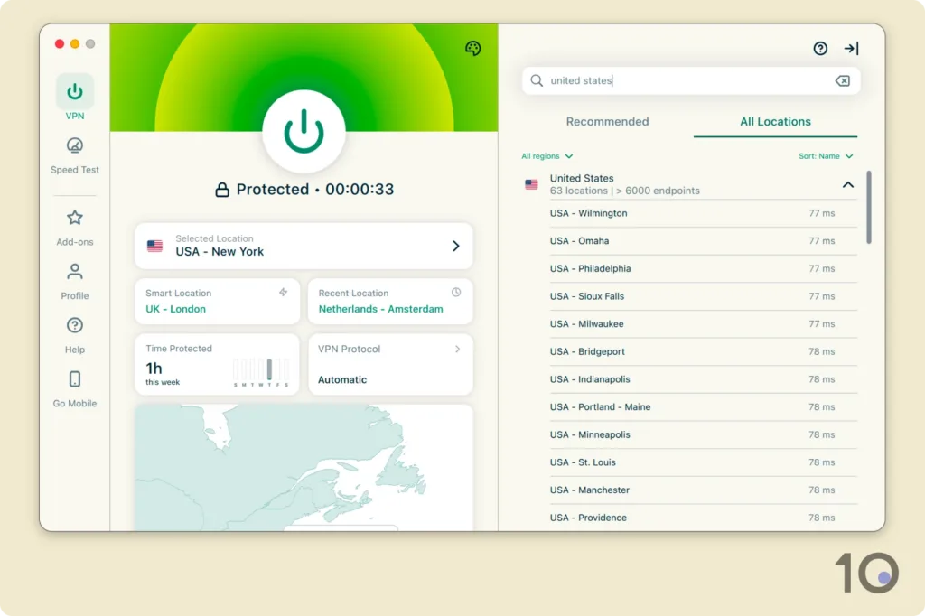This screenshot has width=925, height=616.
Task: Switch to the Recommended tab
Action: click(607, 122)
